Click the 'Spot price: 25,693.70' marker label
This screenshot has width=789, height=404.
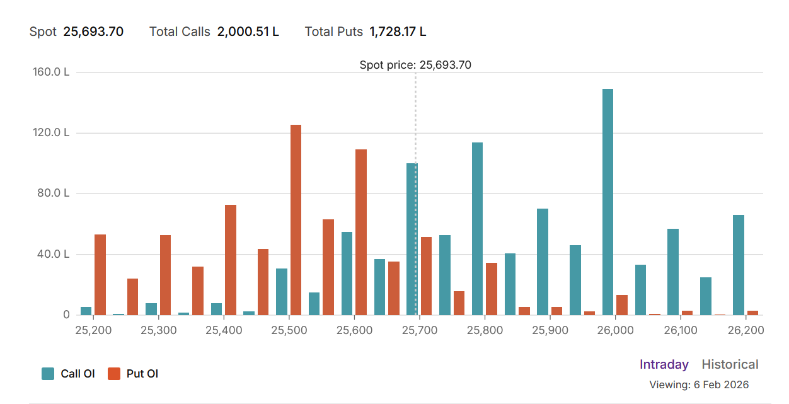click(x=415, y=64)
